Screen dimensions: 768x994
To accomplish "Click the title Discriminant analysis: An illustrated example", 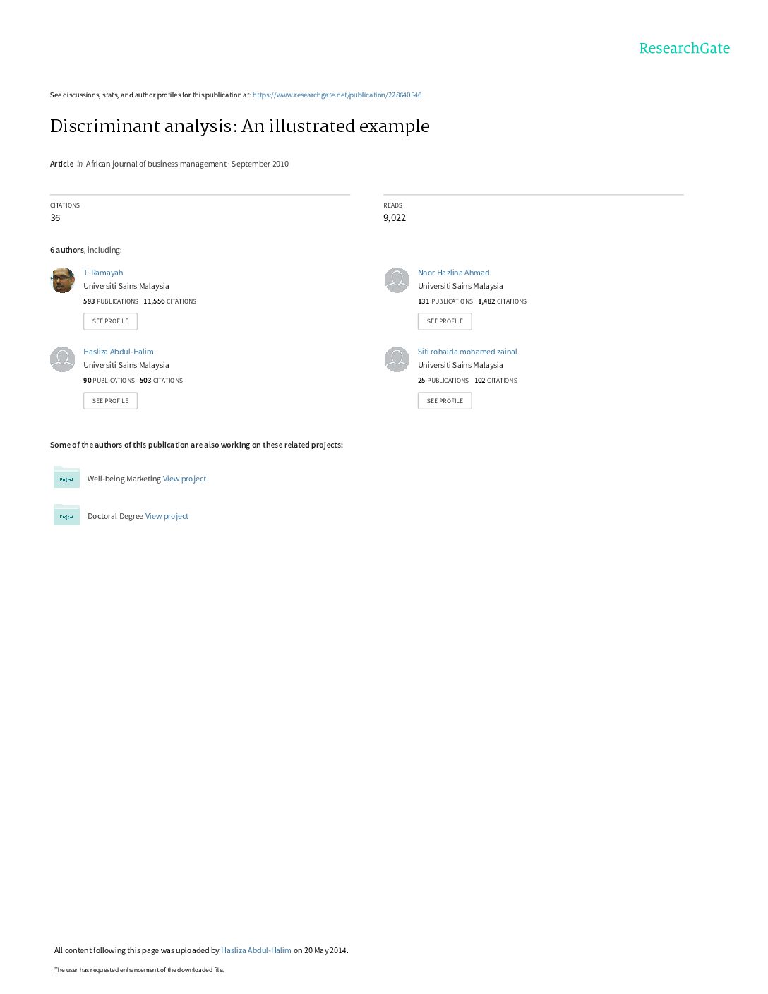I will pos(239,126).
